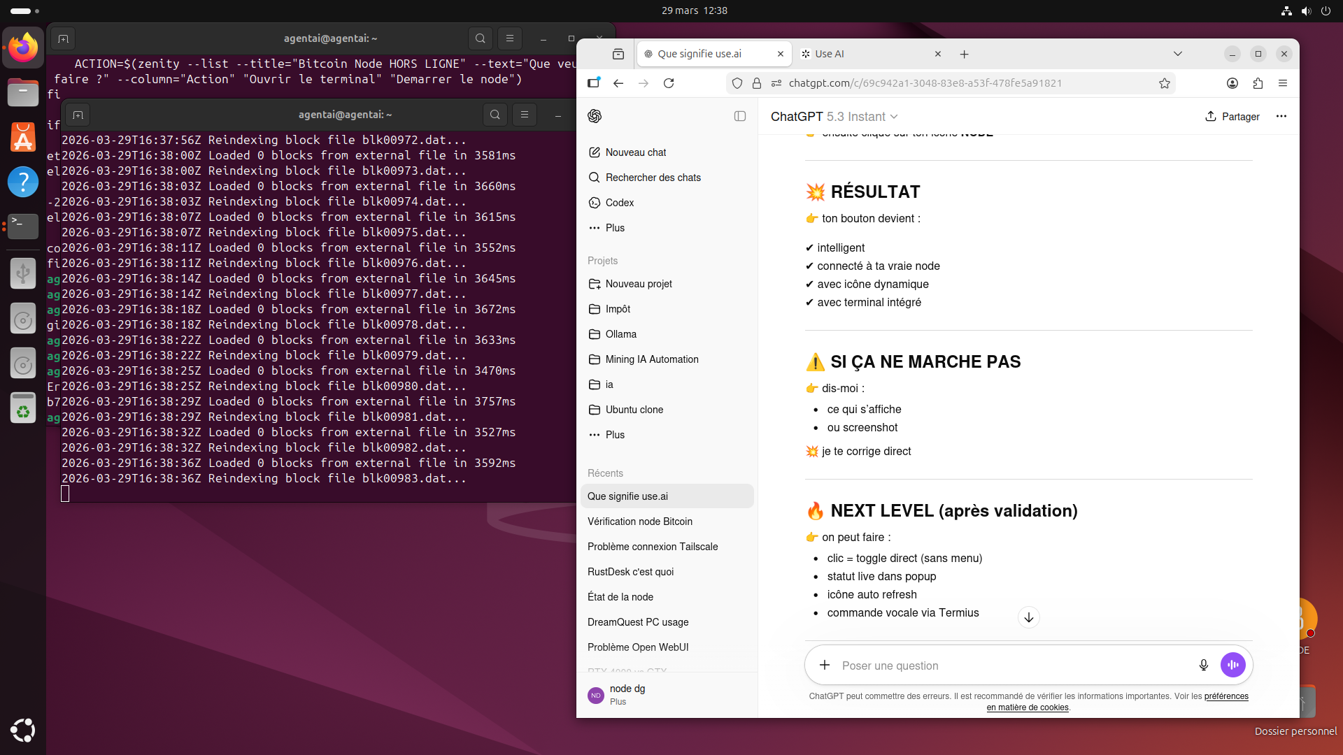Reload the page in Firefox
The width and height of the screenshot is (1343, 755).
669,83
